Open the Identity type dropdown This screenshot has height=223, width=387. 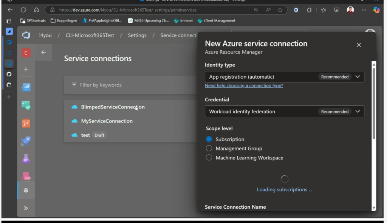284,77
